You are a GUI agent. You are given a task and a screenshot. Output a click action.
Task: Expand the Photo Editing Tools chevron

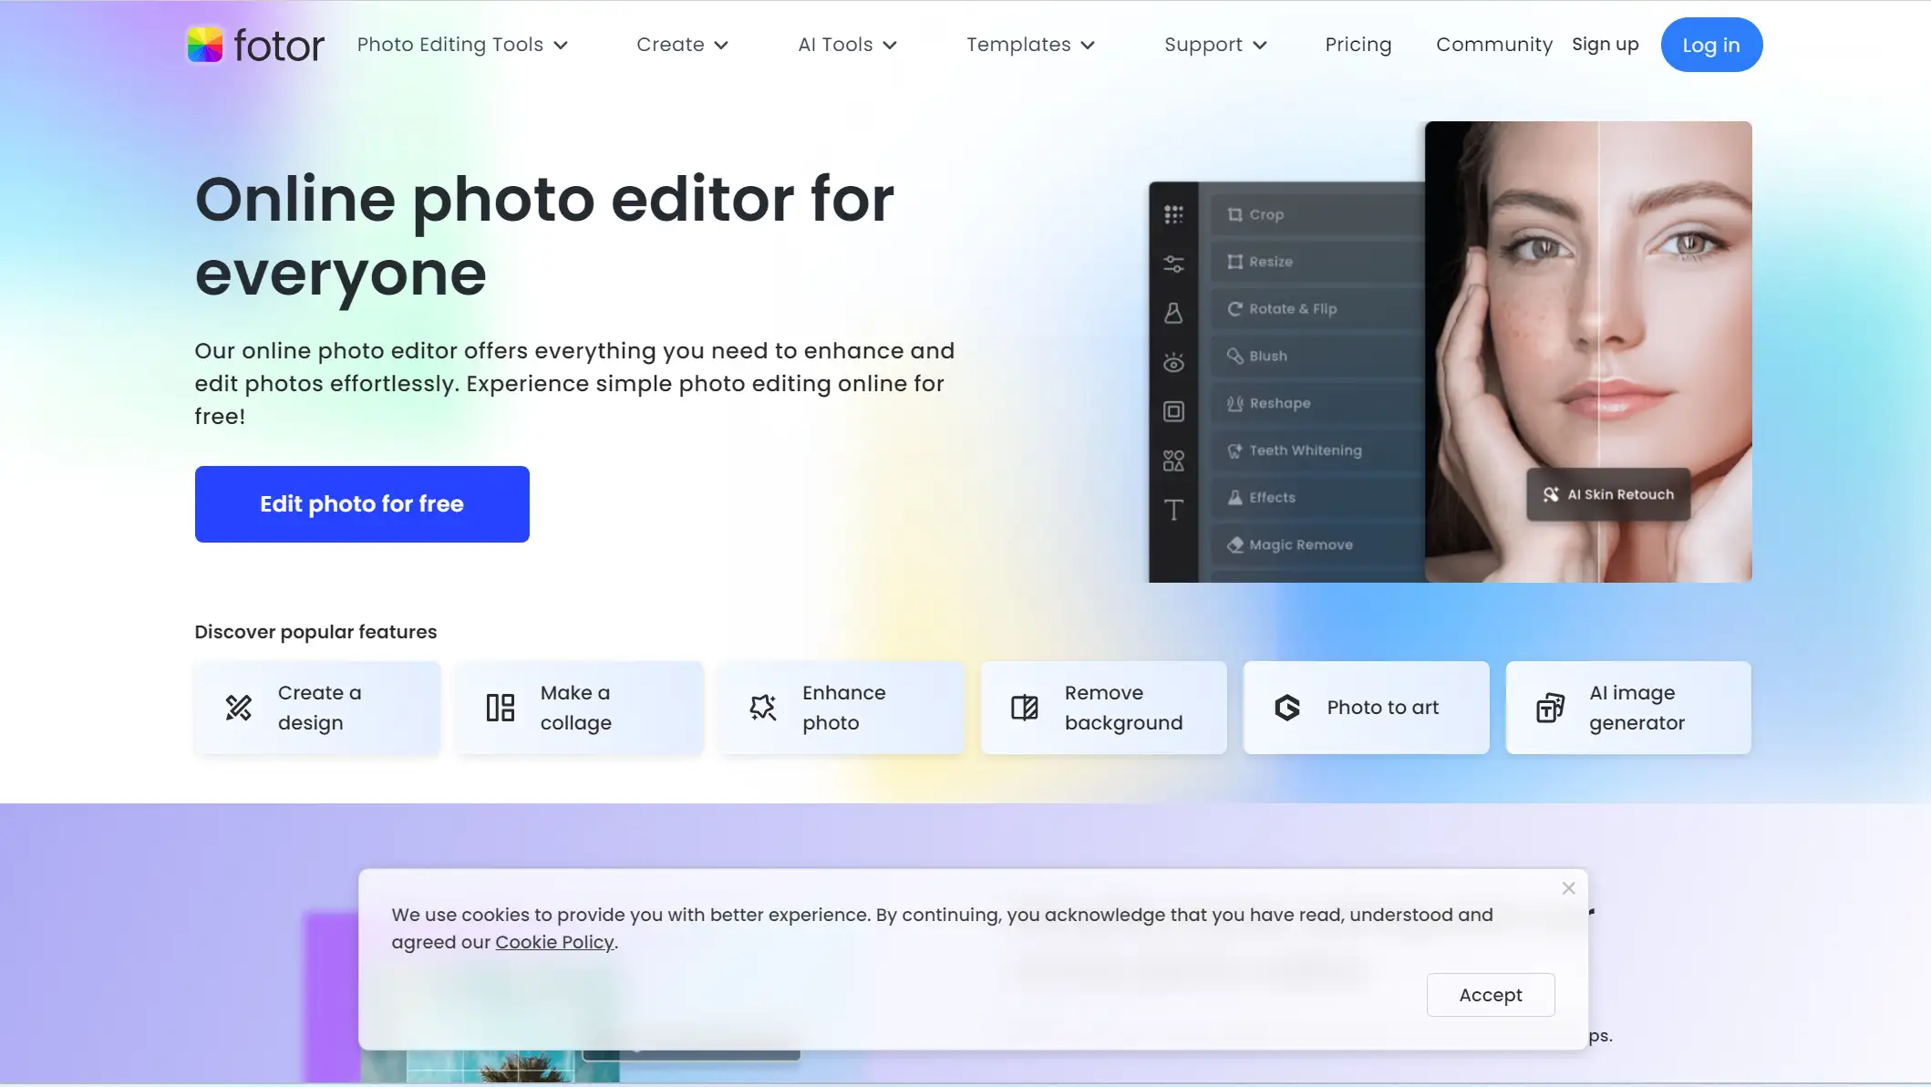[x=561, y=46]
